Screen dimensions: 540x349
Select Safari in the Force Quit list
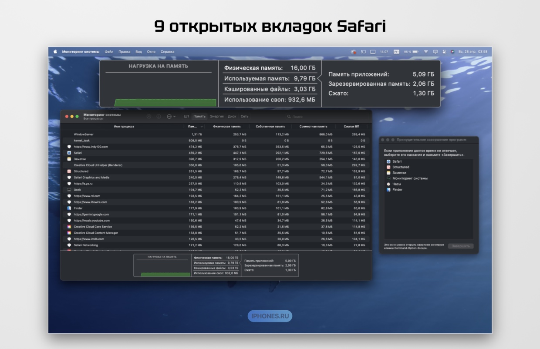[397, 161]
